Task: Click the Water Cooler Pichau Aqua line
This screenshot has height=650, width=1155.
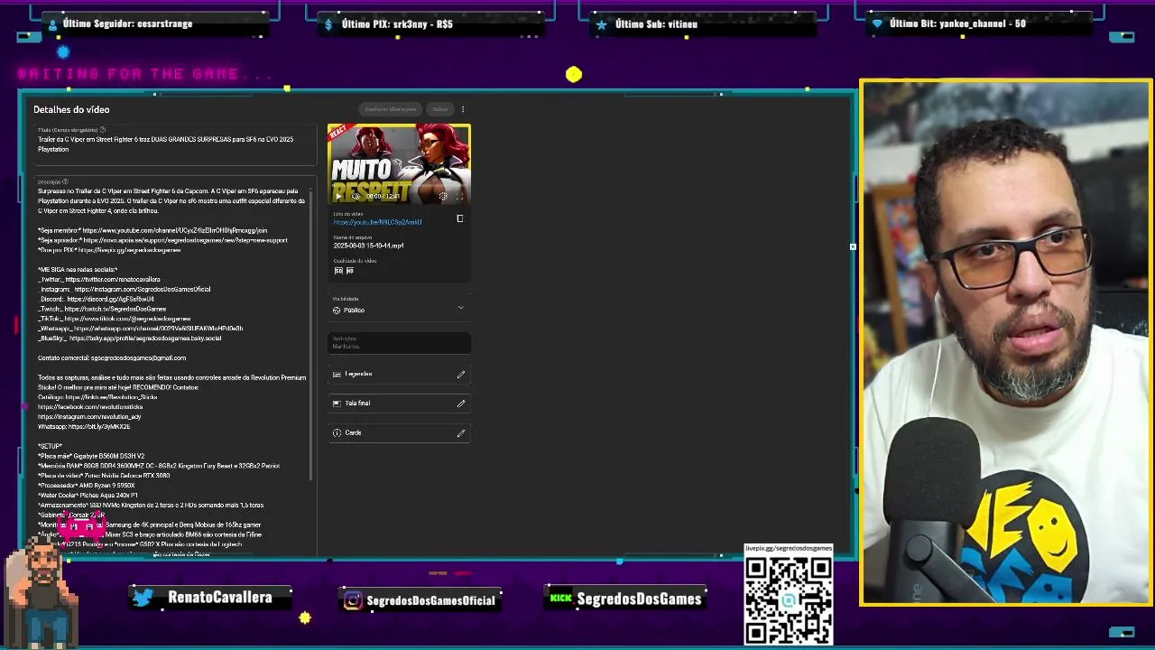Action: tap(88, 496)
